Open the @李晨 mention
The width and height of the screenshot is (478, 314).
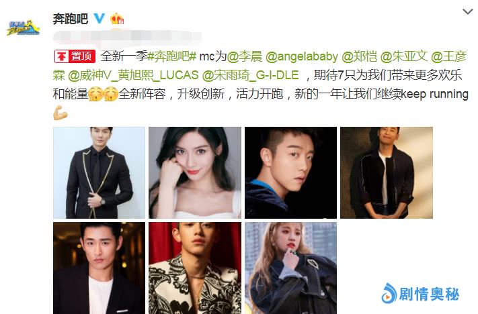click(x=245, y=56)
